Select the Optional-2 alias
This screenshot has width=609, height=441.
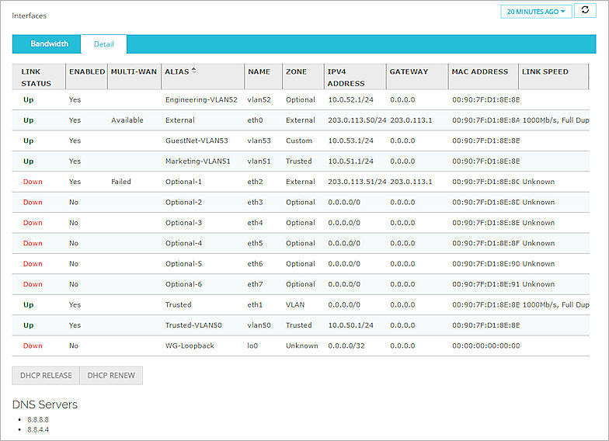(183, 202)
